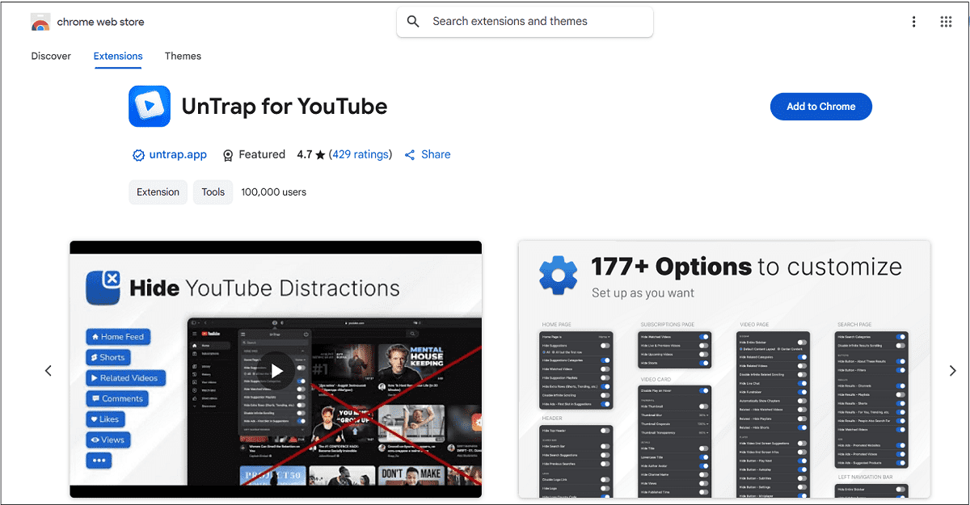
Task: Toggle Hide Live Chat in Video Page panel
Action: tap(802, 383)
